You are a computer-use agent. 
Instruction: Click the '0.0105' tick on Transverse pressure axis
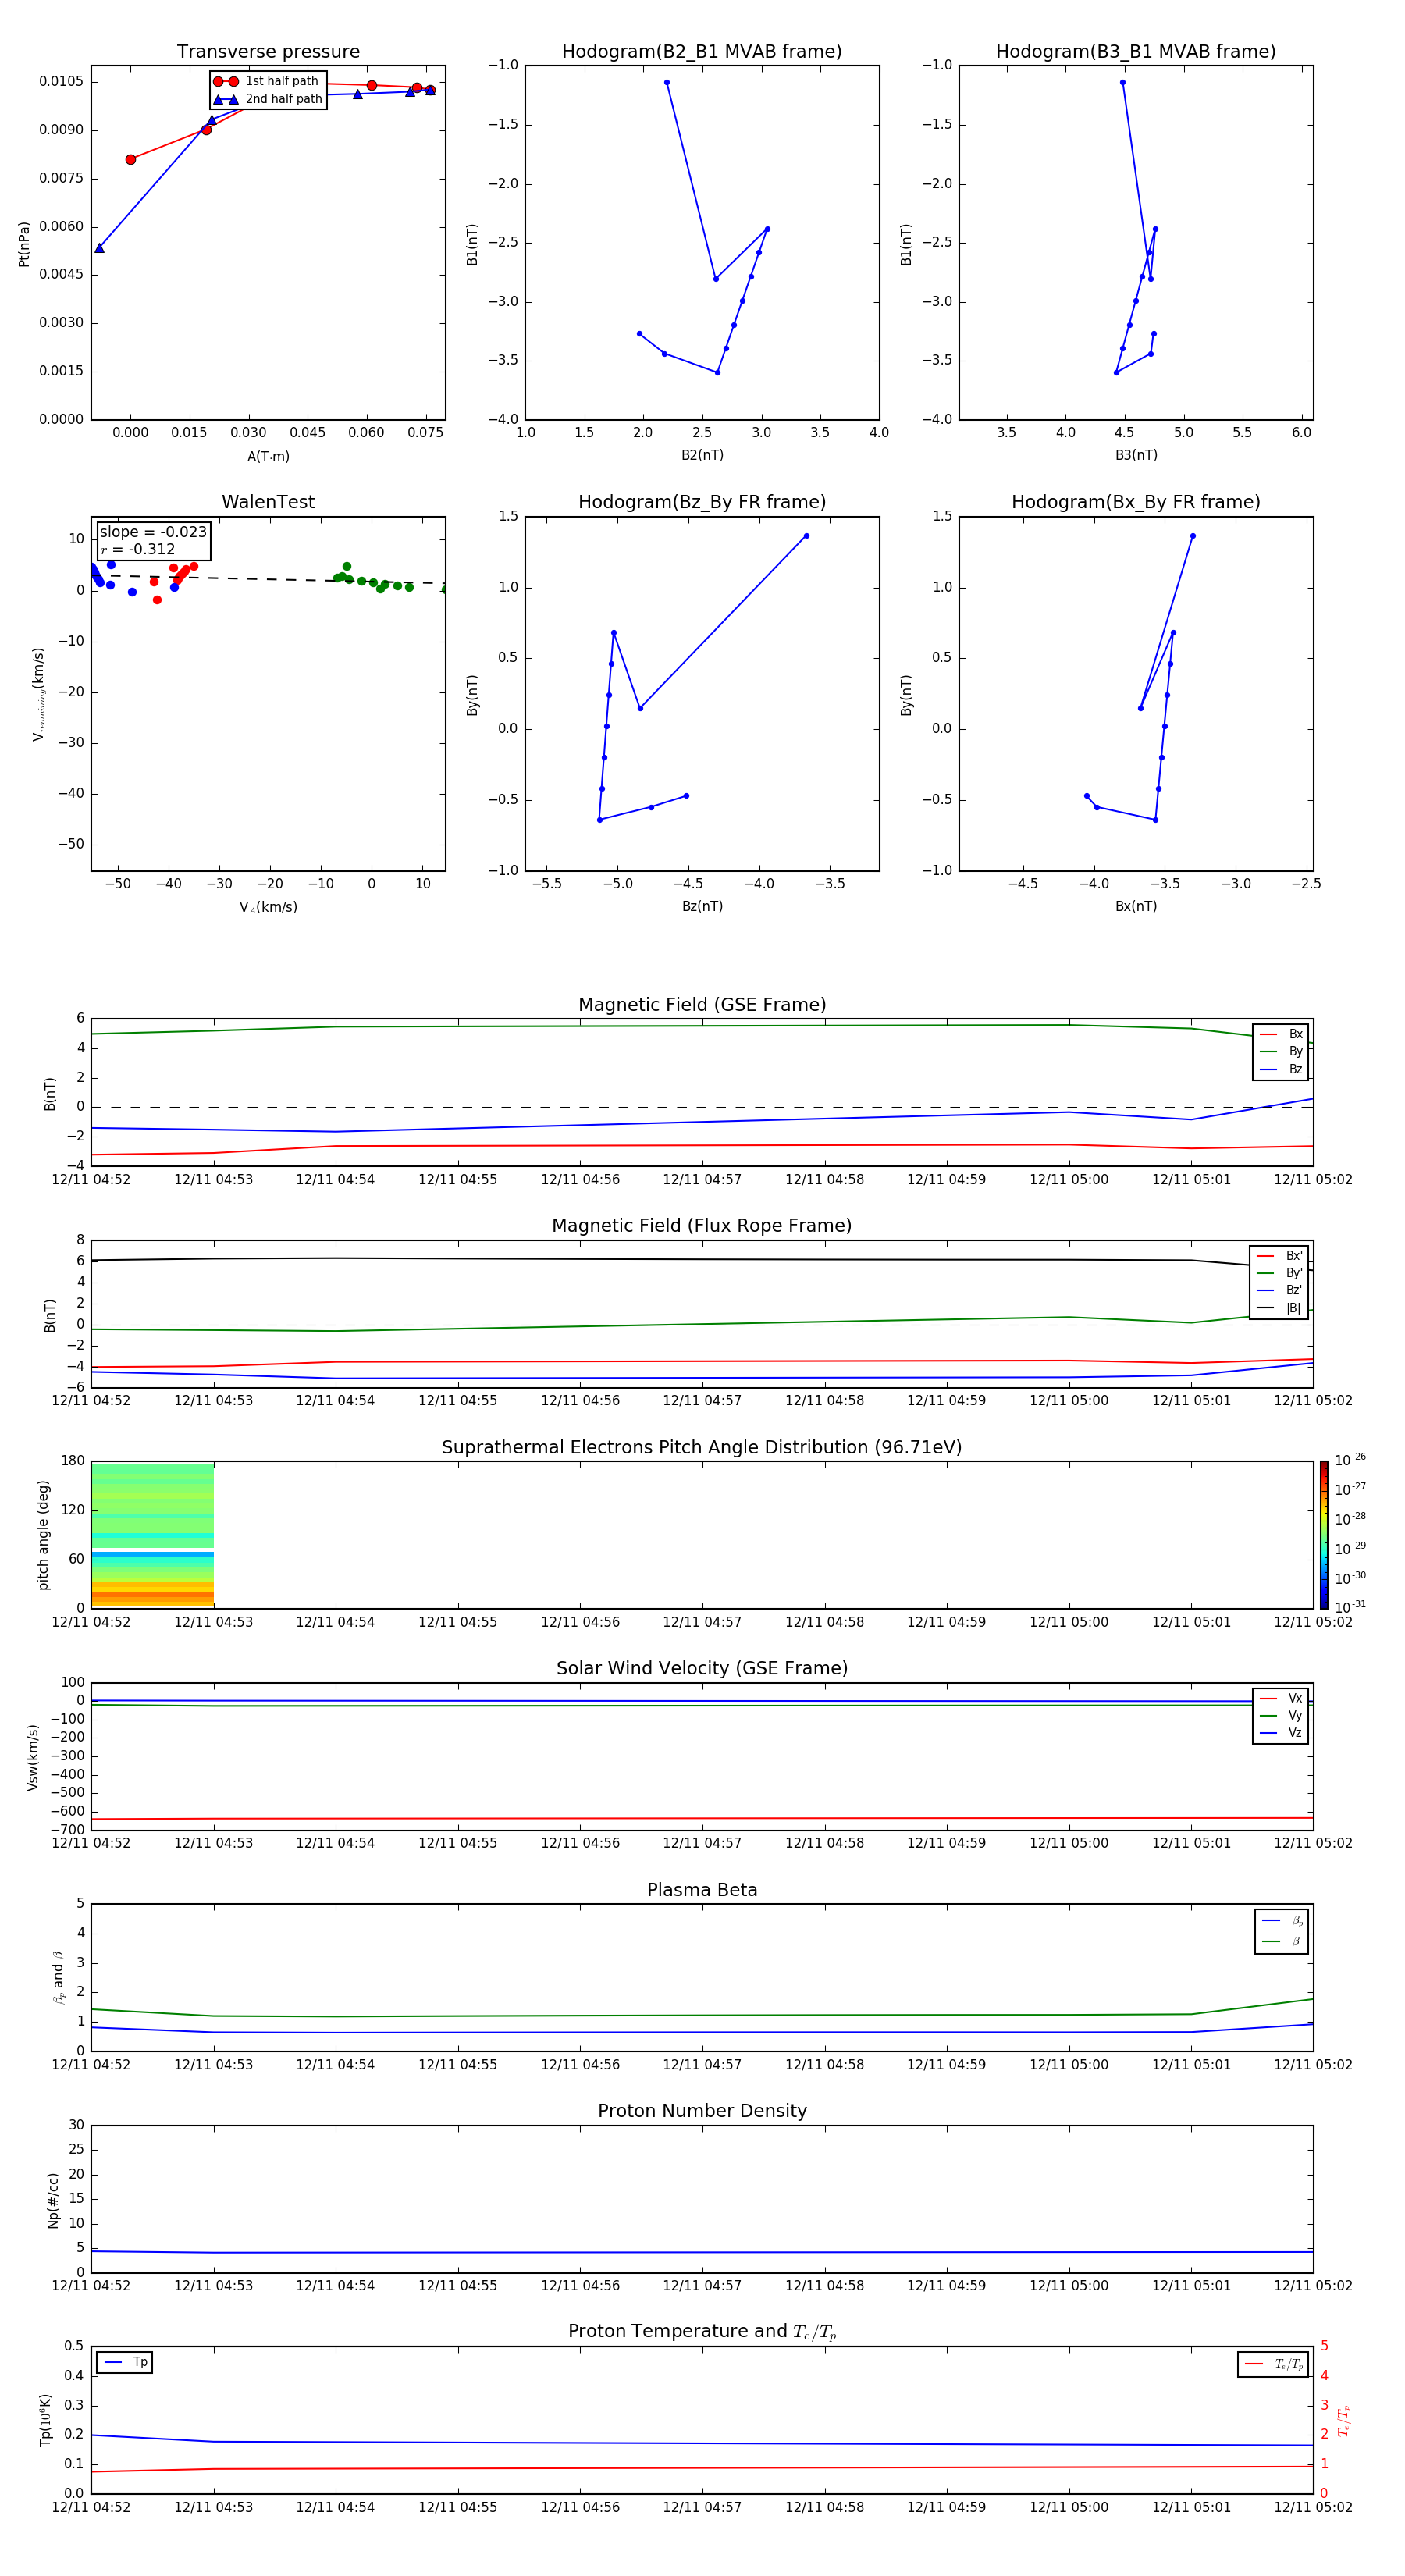(61, 81)
